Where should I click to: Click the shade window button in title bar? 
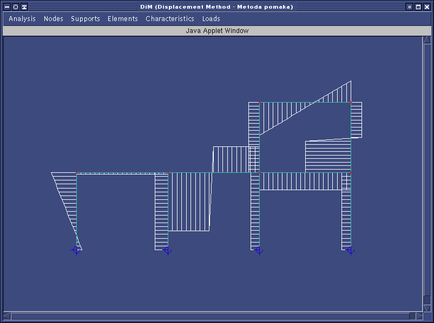[x=24, y=7]
